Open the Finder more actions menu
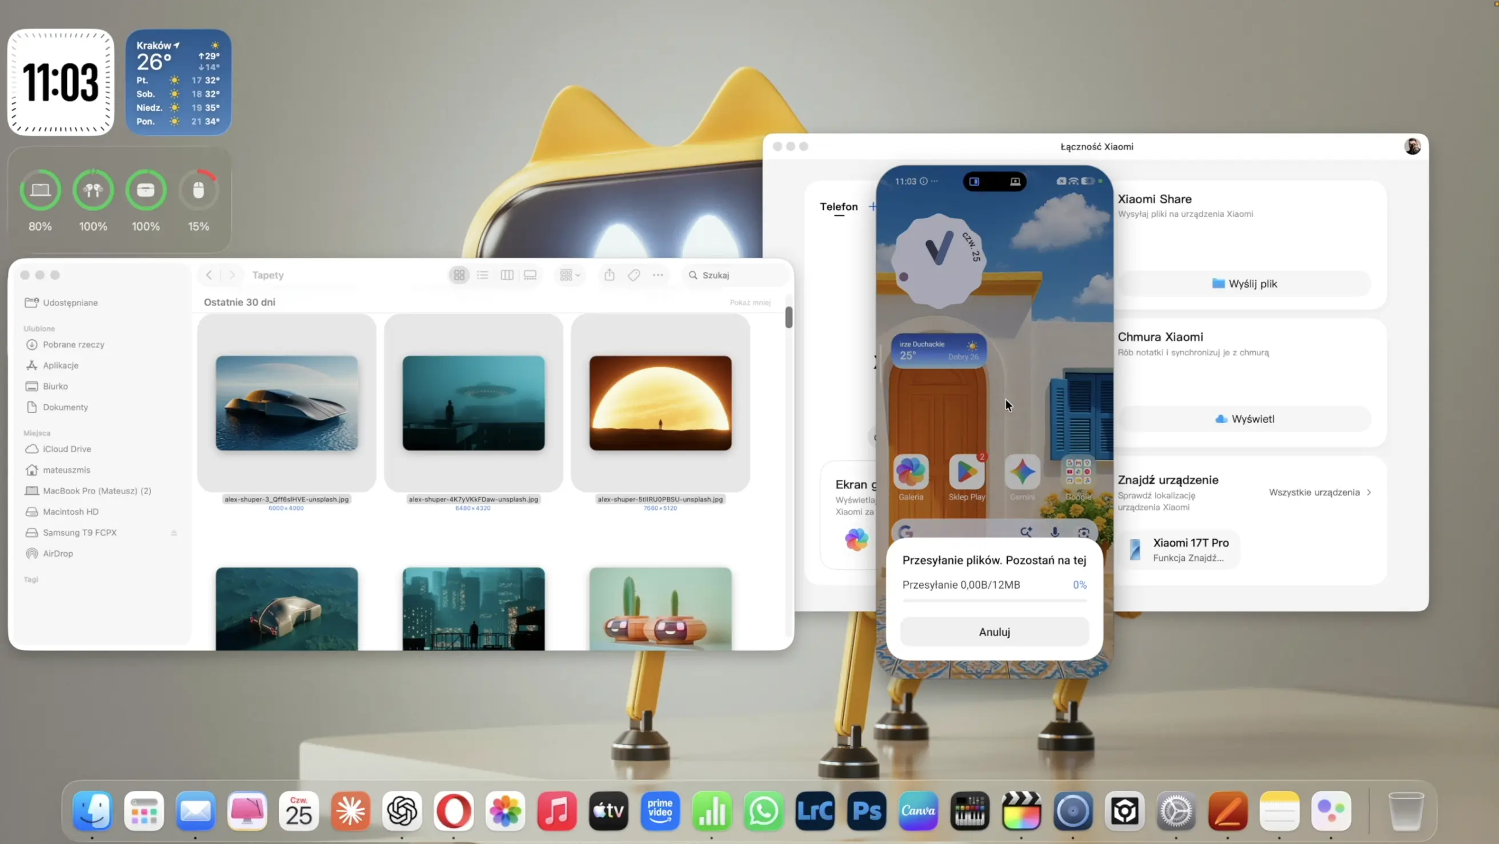The image size is (1499, 844). [658, 275]
